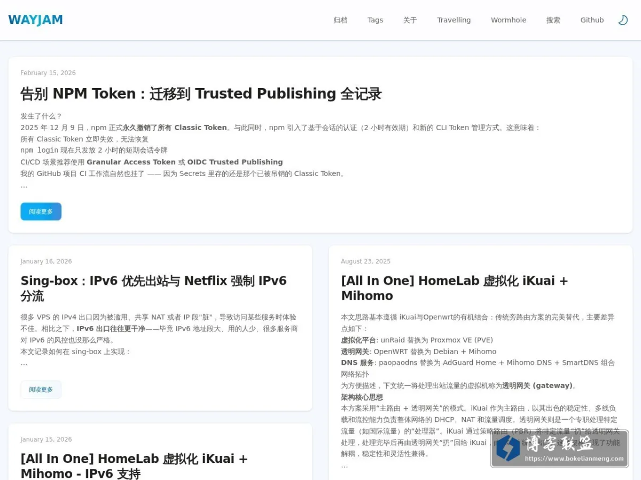The height and width of the screenshot is (480, 641).
Task: Open the Github link in navigation
Action: [x=592, y=20]
